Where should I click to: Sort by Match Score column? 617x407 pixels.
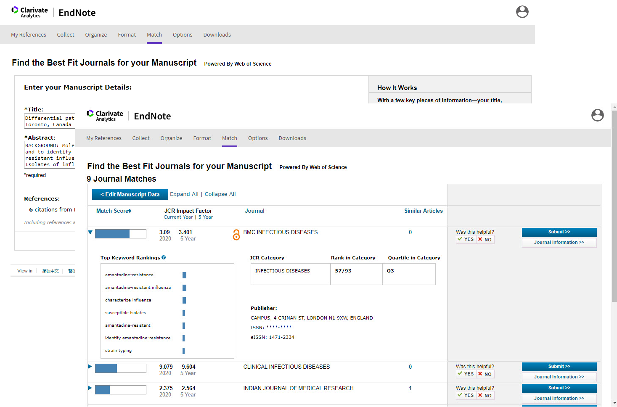(114, 211)
